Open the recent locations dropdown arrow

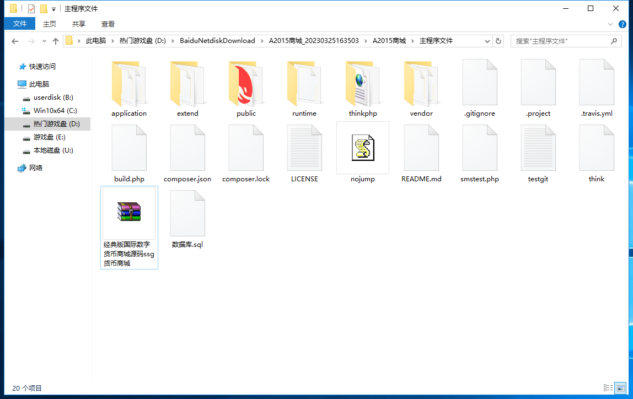pyautogui.click(x=44, y=41)
